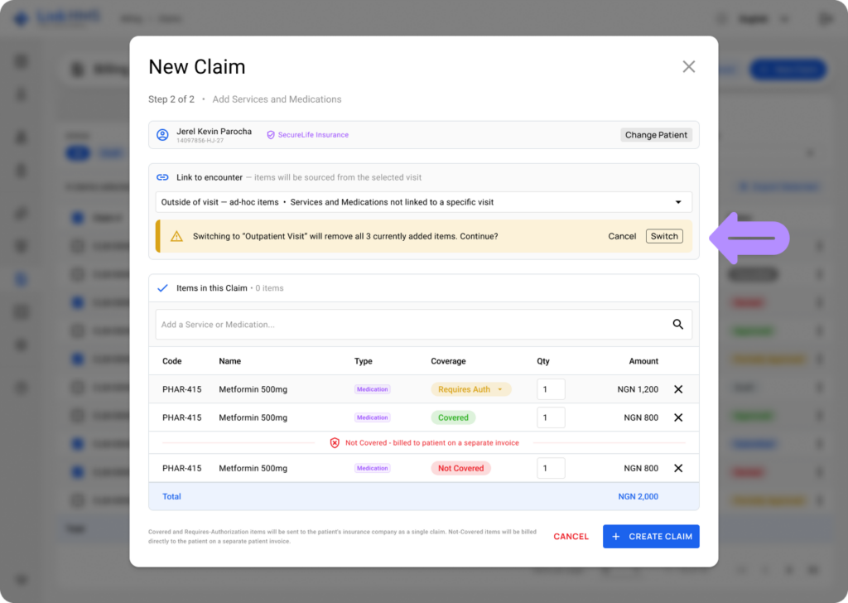This screenshot has height=603, width=848.
Task: Remove the Covered Metformin 500mg row
Action: click(x=678, y=417)
